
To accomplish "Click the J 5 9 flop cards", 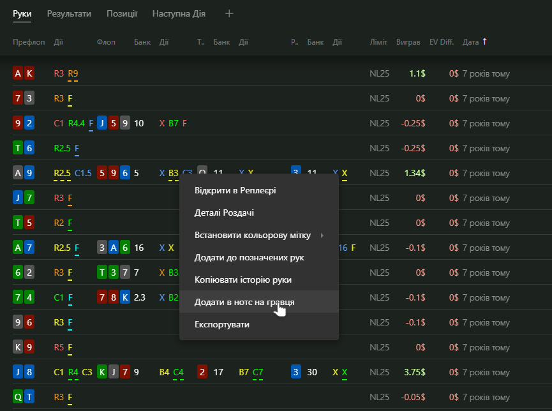I will click(x=114, y=123).
